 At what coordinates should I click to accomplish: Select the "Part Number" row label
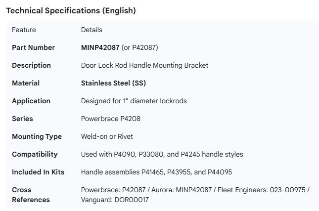[x=33, y=47]
